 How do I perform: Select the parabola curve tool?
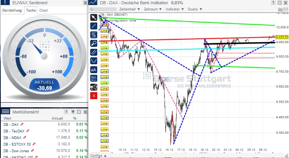94,61
